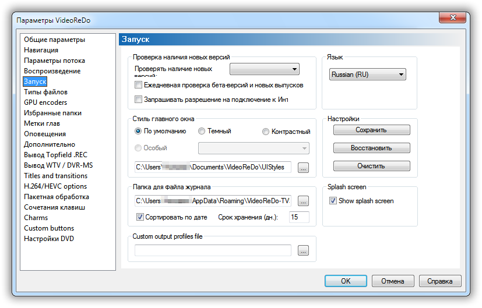The image size is (482, 308).
Task: Confirm with the OK button
Action: [346, 281]
